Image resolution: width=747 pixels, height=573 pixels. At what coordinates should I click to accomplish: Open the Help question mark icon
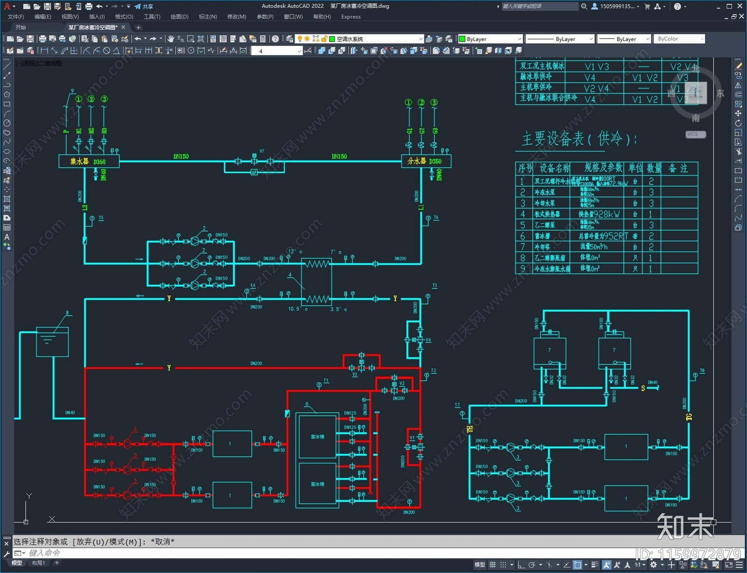click(x=275, y=39)
